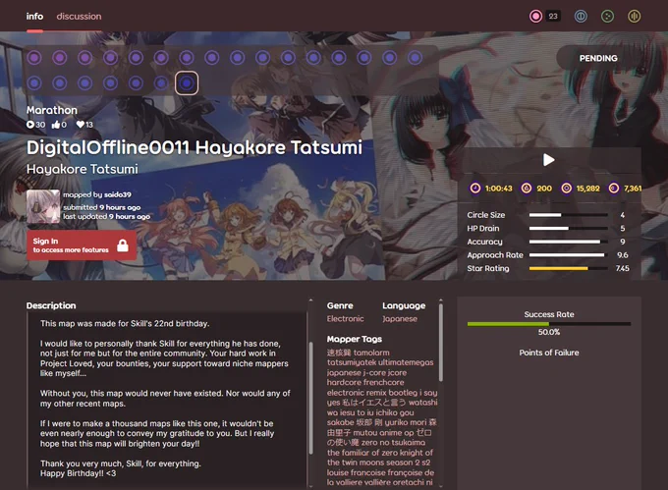Screen dimensions: 668x490
Task: Switch to the info tab
Action: click(x=34, y=16)
